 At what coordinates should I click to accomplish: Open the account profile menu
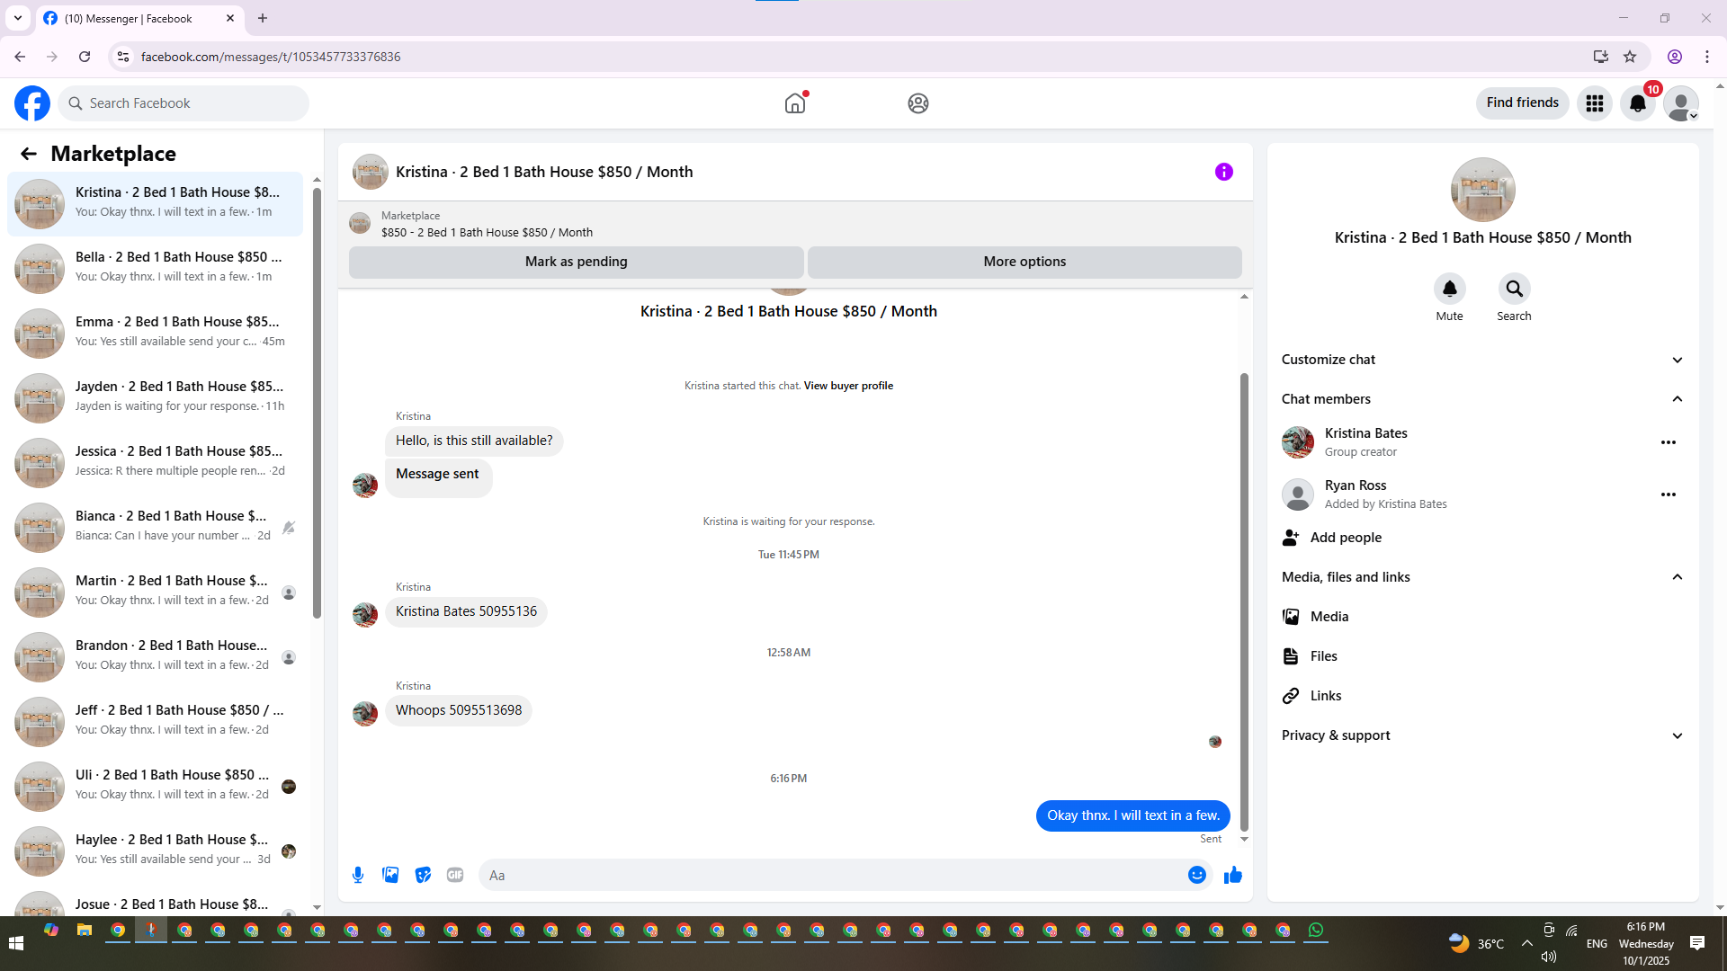pos(1681,103)
